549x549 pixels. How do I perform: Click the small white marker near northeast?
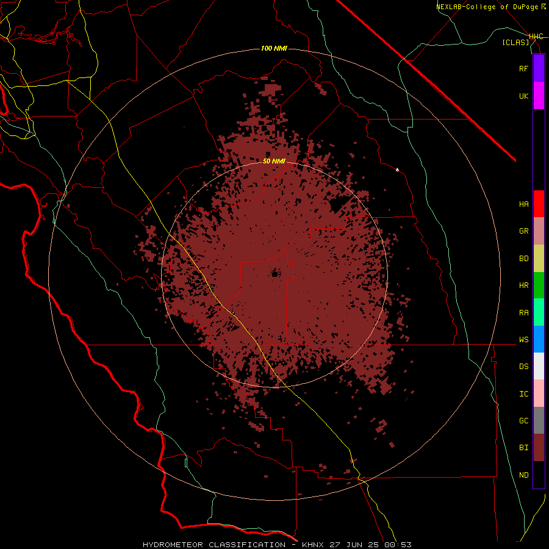397,170
